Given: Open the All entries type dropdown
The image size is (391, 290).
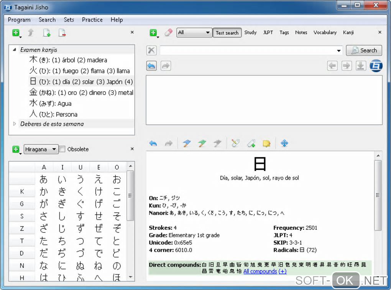Looking at the screenshot, I should (194, 33).
